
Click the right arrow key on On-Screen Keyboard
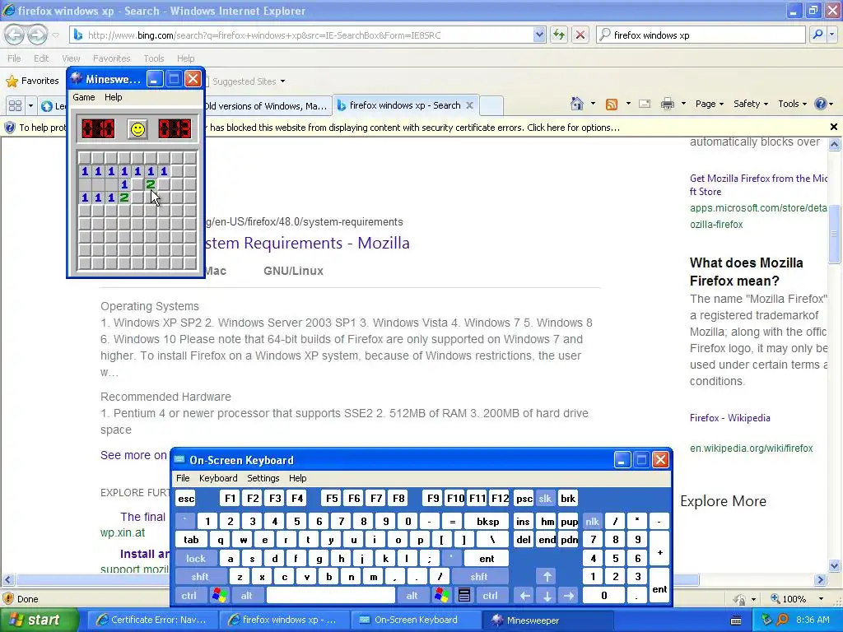[569, 595]
